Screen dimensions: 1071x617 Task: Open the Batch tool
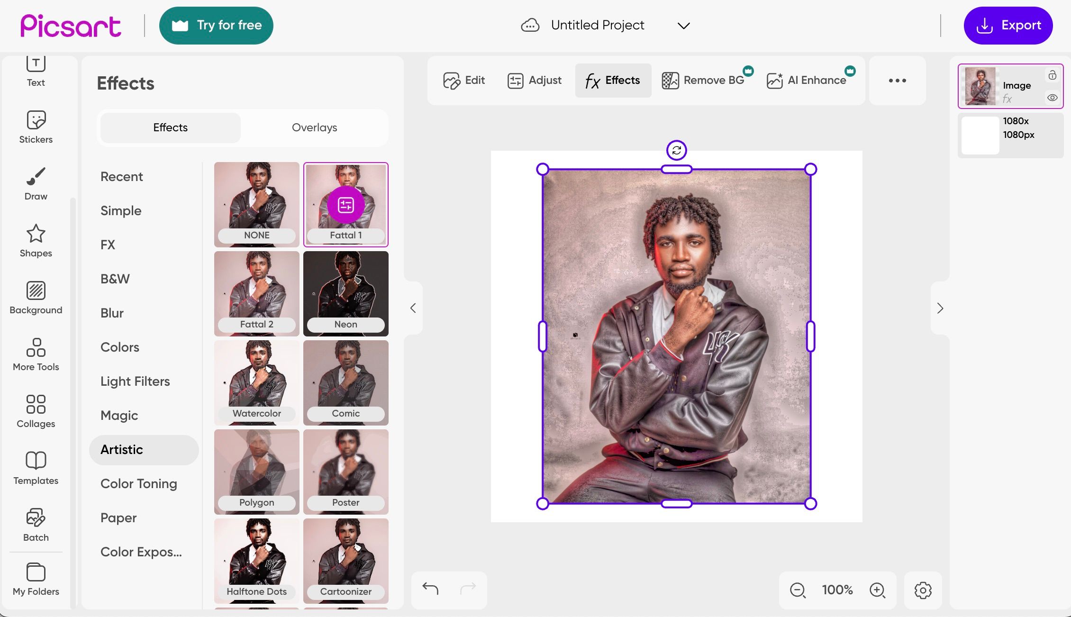tap(36, 524)
